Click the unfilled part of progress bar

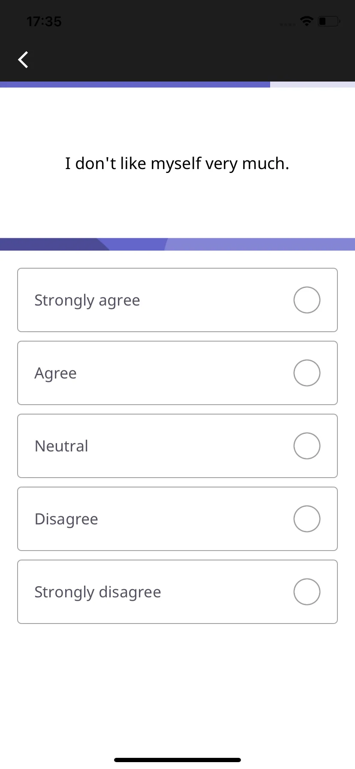313,85
